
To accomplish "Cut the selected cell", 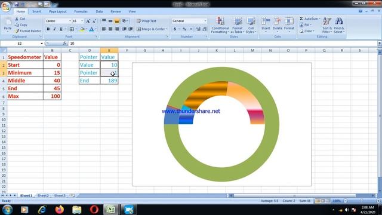I will click(20, 19).
